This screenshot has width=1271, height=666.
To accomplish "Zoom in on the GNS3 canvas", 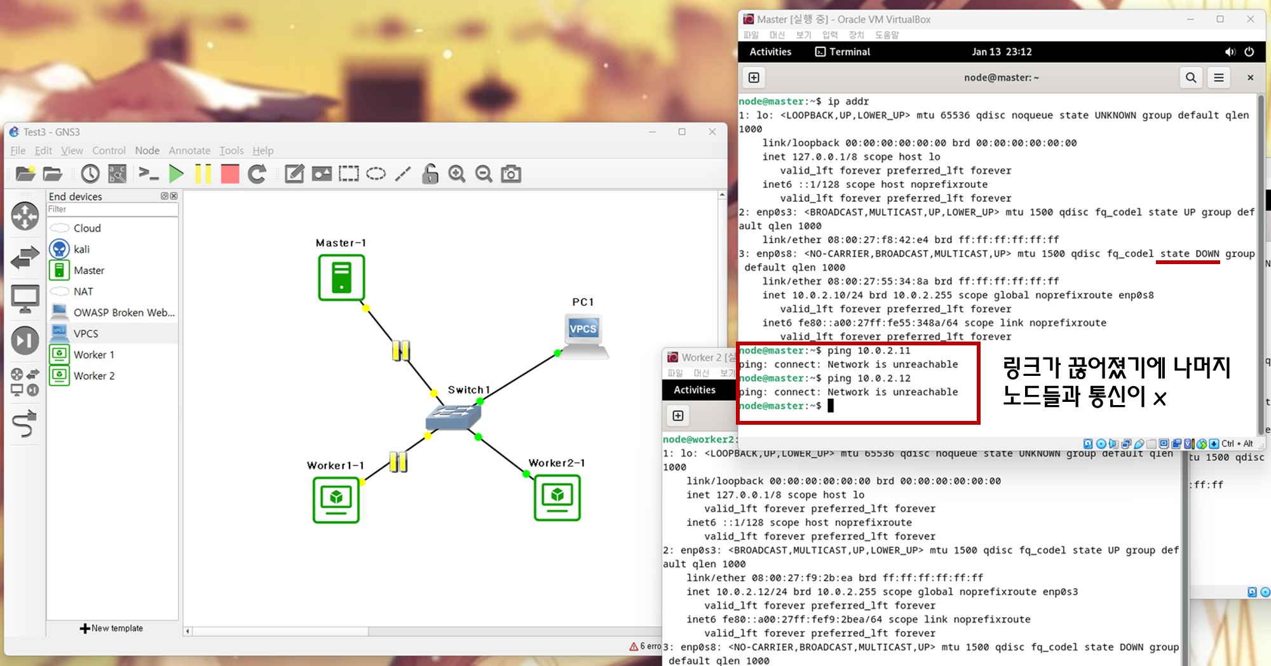I will tap(457, 173).
